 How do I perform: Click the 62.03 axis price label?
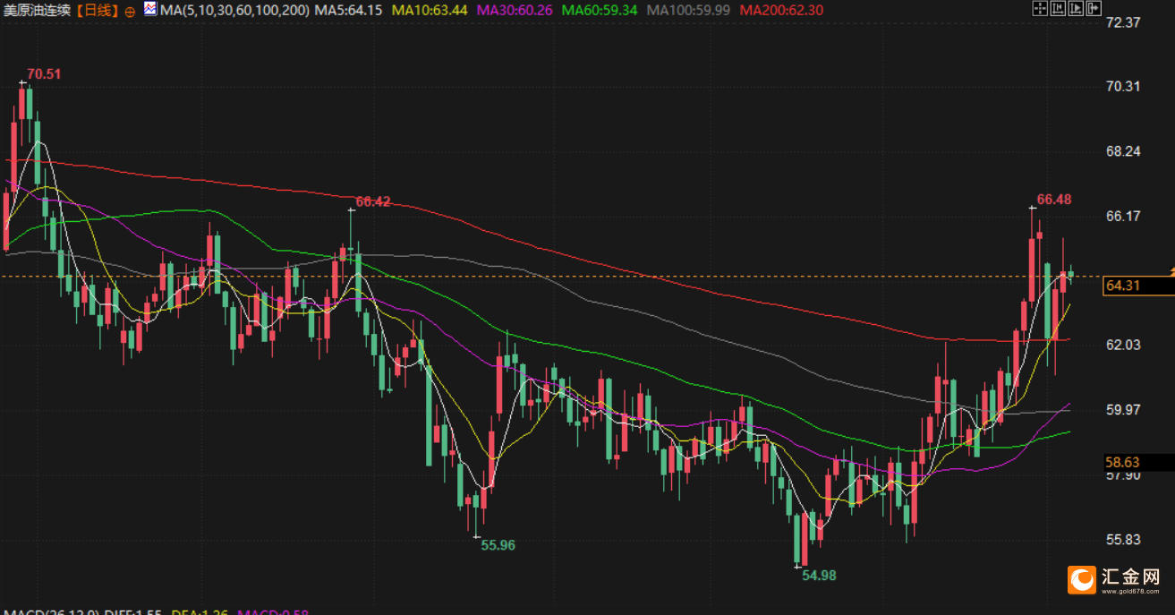(1123, 345)
